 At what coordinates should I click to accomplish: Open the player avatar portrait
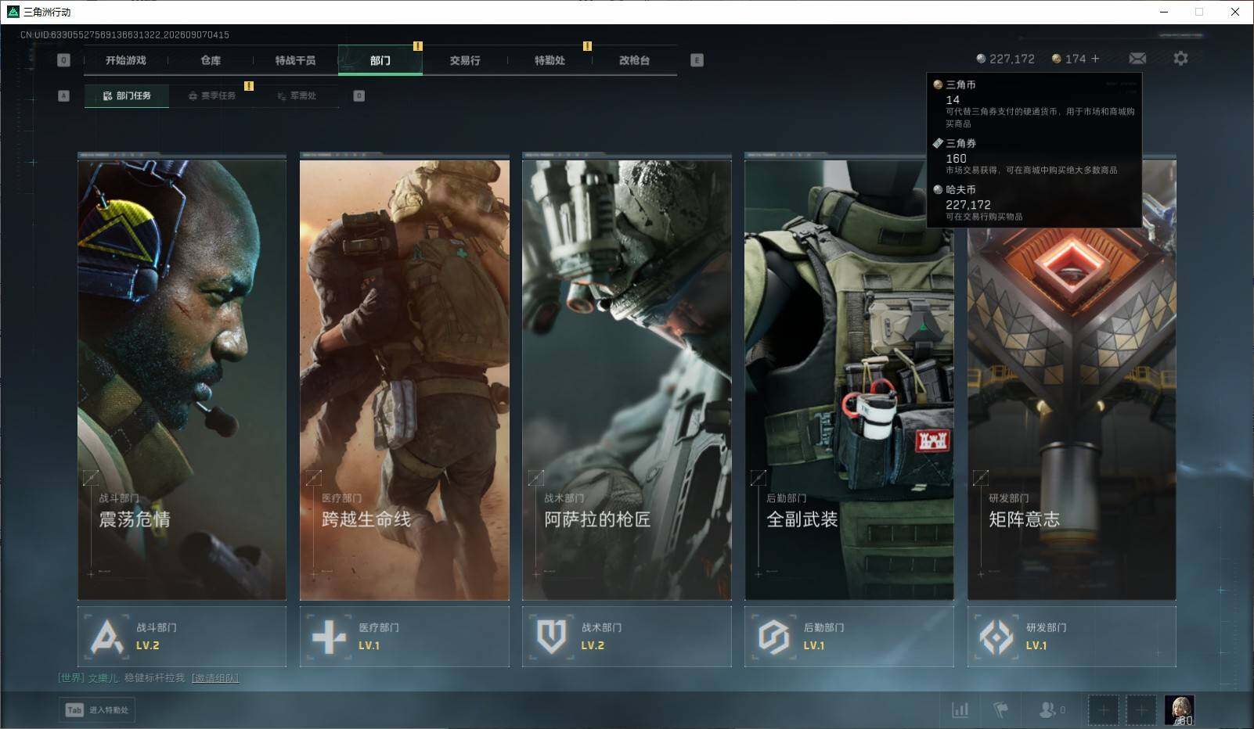coord(1179,710)
